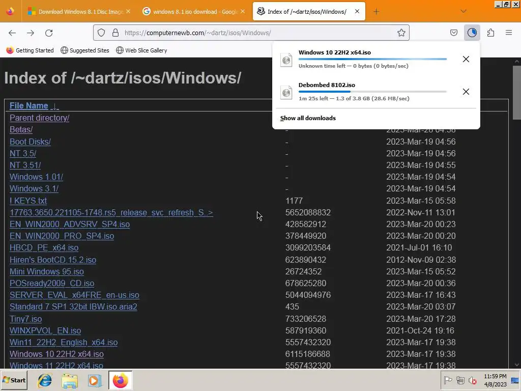Screen dimensions: 521x391
Task: Open a new tab with the plus icon
Action: [376, 12]
